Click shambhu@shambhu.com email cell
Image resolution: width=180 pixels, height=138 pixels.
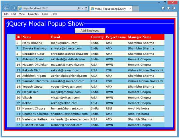pyautogui.click(x=70, y=114)
